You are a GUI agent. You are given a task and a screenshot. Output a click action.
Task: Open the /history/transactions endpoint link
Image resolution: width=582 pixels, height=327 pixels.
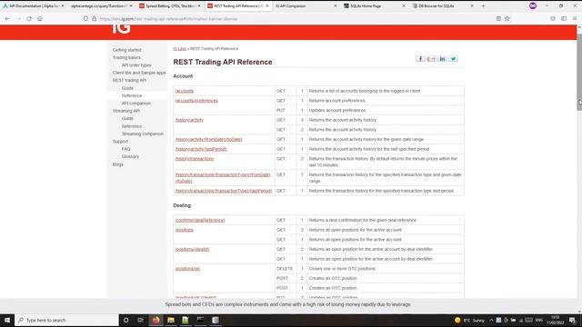pyautogui.click(x=195, y=158)
